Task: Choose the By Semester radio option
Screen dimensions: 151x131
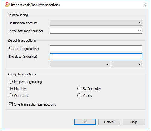Action: pos(79,89)
